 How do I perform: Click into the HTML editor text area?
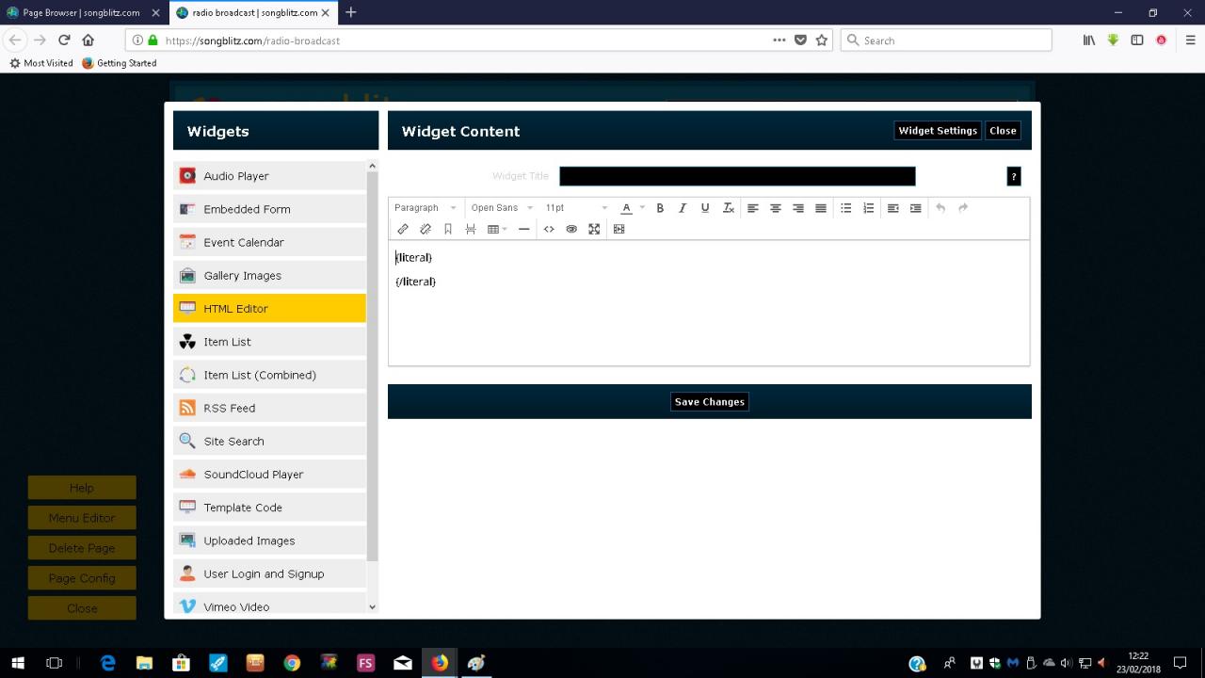pyautogui.click(x=709, y=303)
